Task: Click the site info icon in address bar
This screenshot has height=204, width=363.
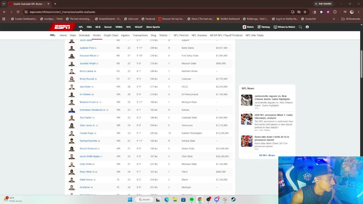Action: 26,12
